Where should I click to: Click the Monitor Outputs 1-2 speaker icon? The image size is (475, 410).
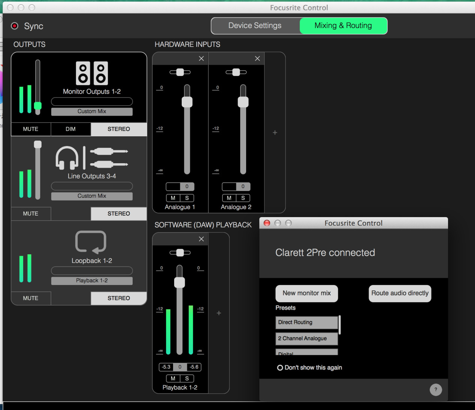tap(92, 73)
